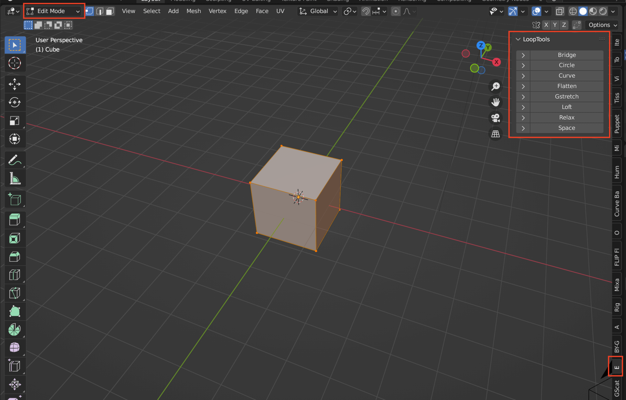Toggle X axis mirror
626x400 pixels.
pos(546,25)
